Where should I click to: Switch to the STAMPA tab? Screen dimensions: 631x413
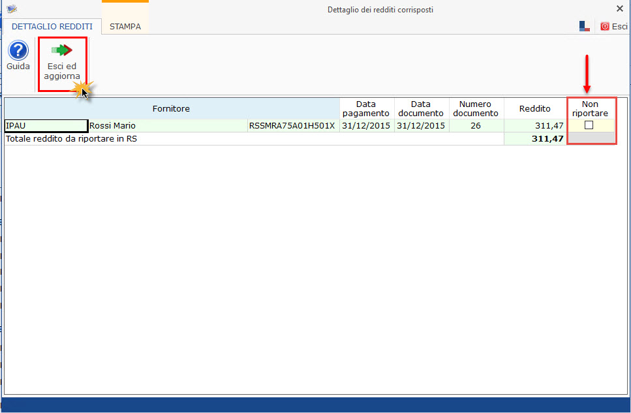[x=125, y=27]
